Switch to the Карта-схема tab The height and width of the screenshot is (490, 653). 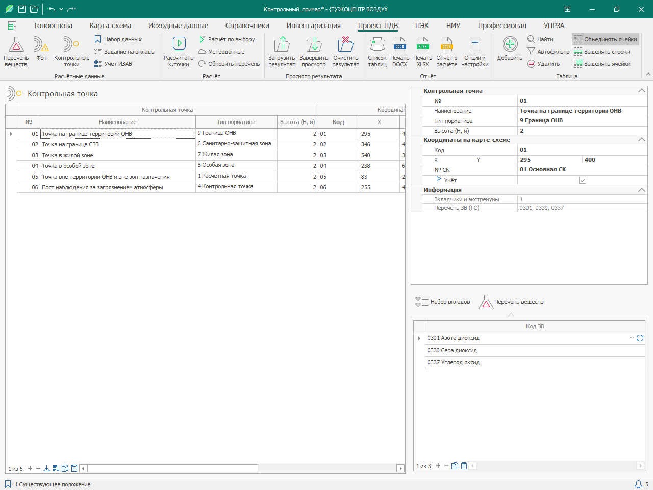(110, 26)
